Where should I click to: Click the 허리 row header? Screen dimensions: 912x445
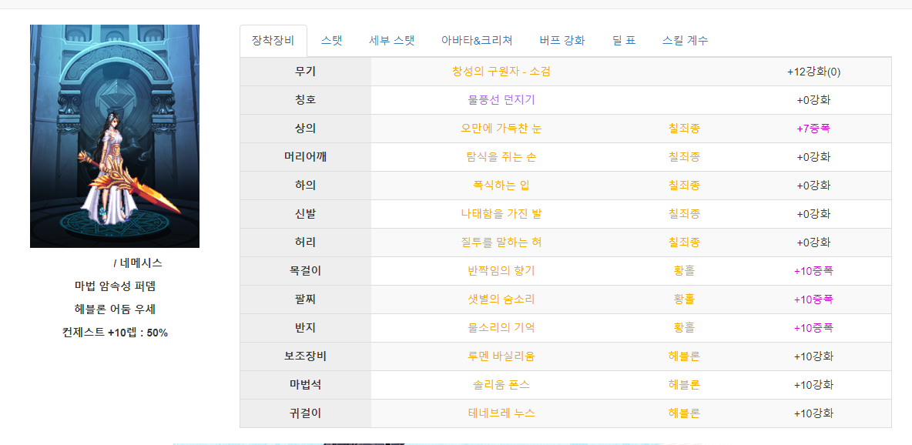[x=305, y=243]
